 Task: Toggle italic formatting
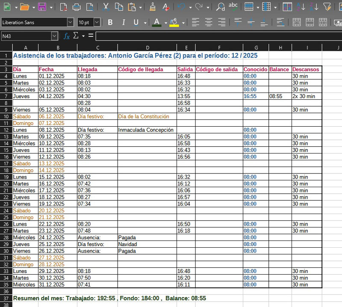[x=124, y=23]
